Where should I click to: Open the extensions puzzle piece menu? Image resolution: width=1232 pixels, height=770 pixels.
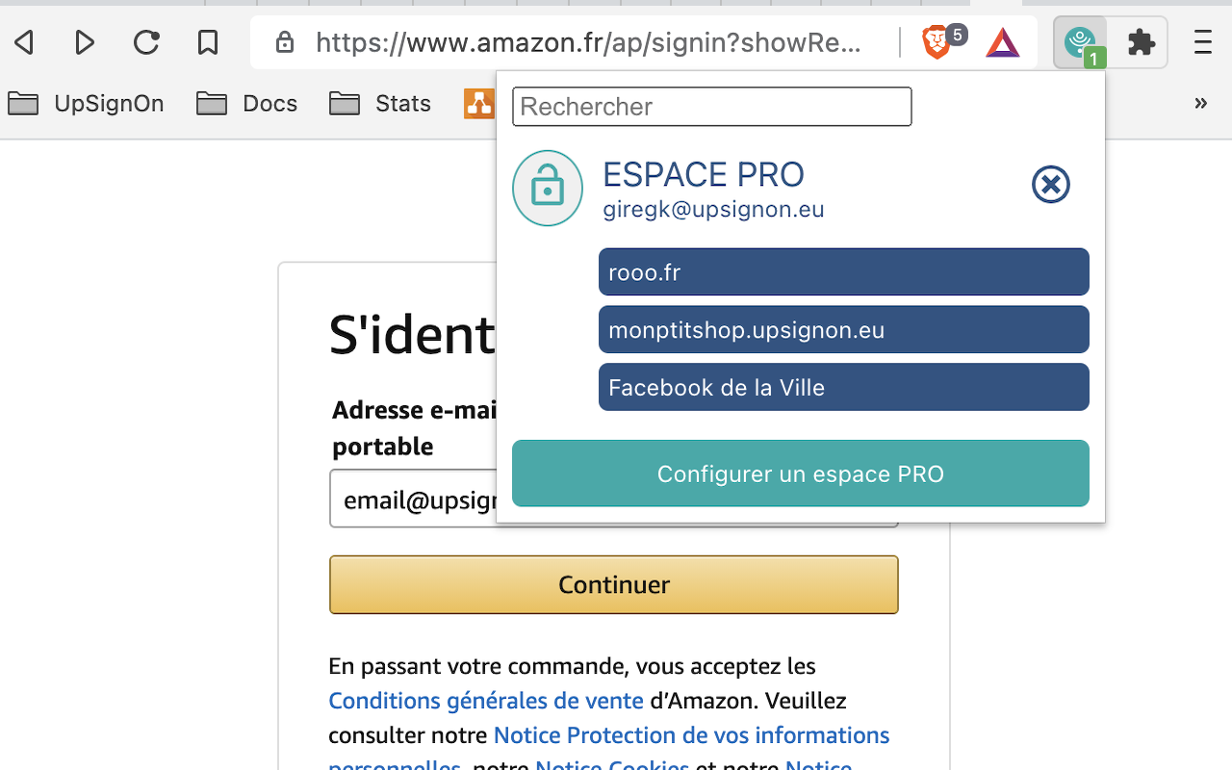[1142, 42]
